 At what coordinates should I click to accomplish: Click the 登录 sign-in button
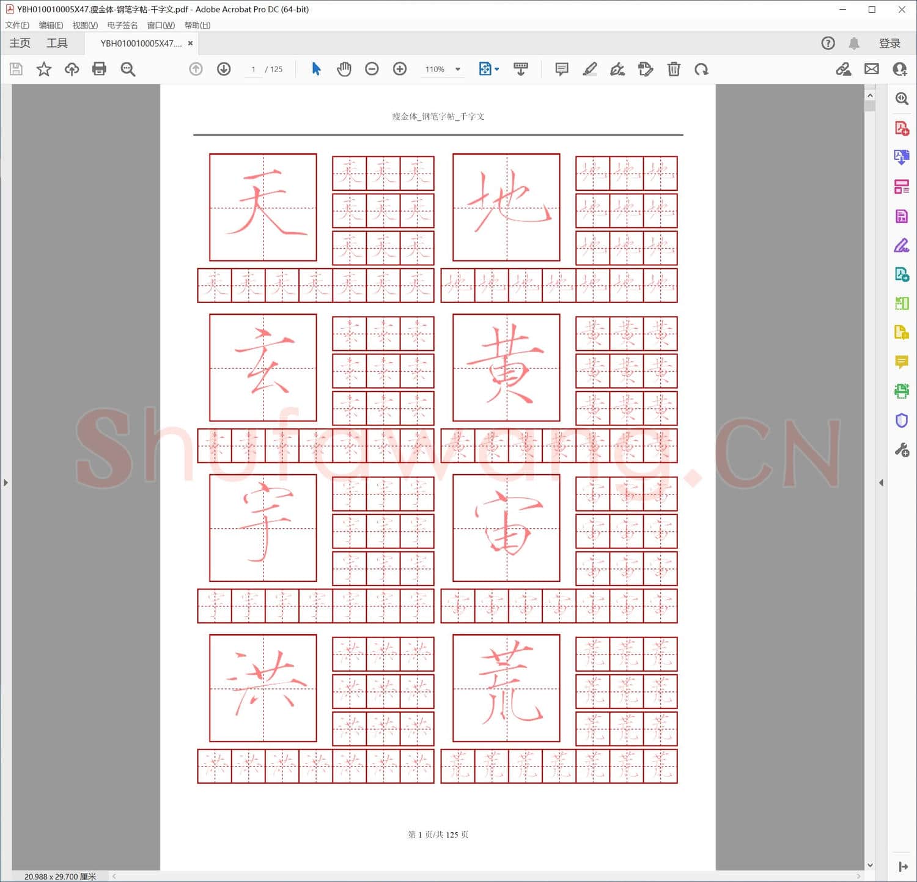click(889, 43)
